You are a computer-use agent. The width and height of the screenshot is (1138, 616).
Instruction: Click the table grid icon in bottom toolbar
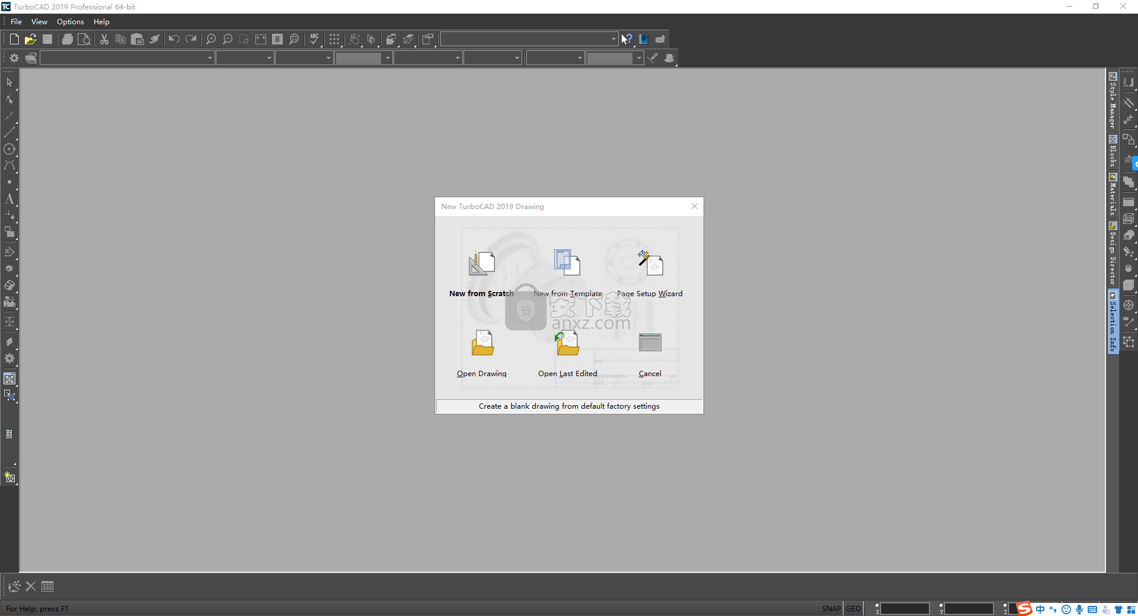(x=47, y=586)
